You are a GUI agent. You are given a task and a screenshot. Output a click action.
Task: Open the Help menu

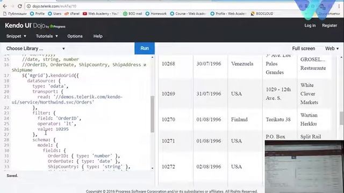point(98,36)
